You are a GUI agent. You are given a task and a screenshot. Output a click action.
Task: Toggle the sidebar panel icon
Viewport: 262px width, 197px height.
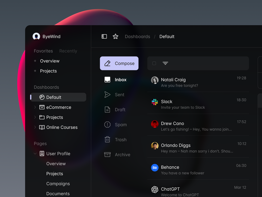[104, 36]
